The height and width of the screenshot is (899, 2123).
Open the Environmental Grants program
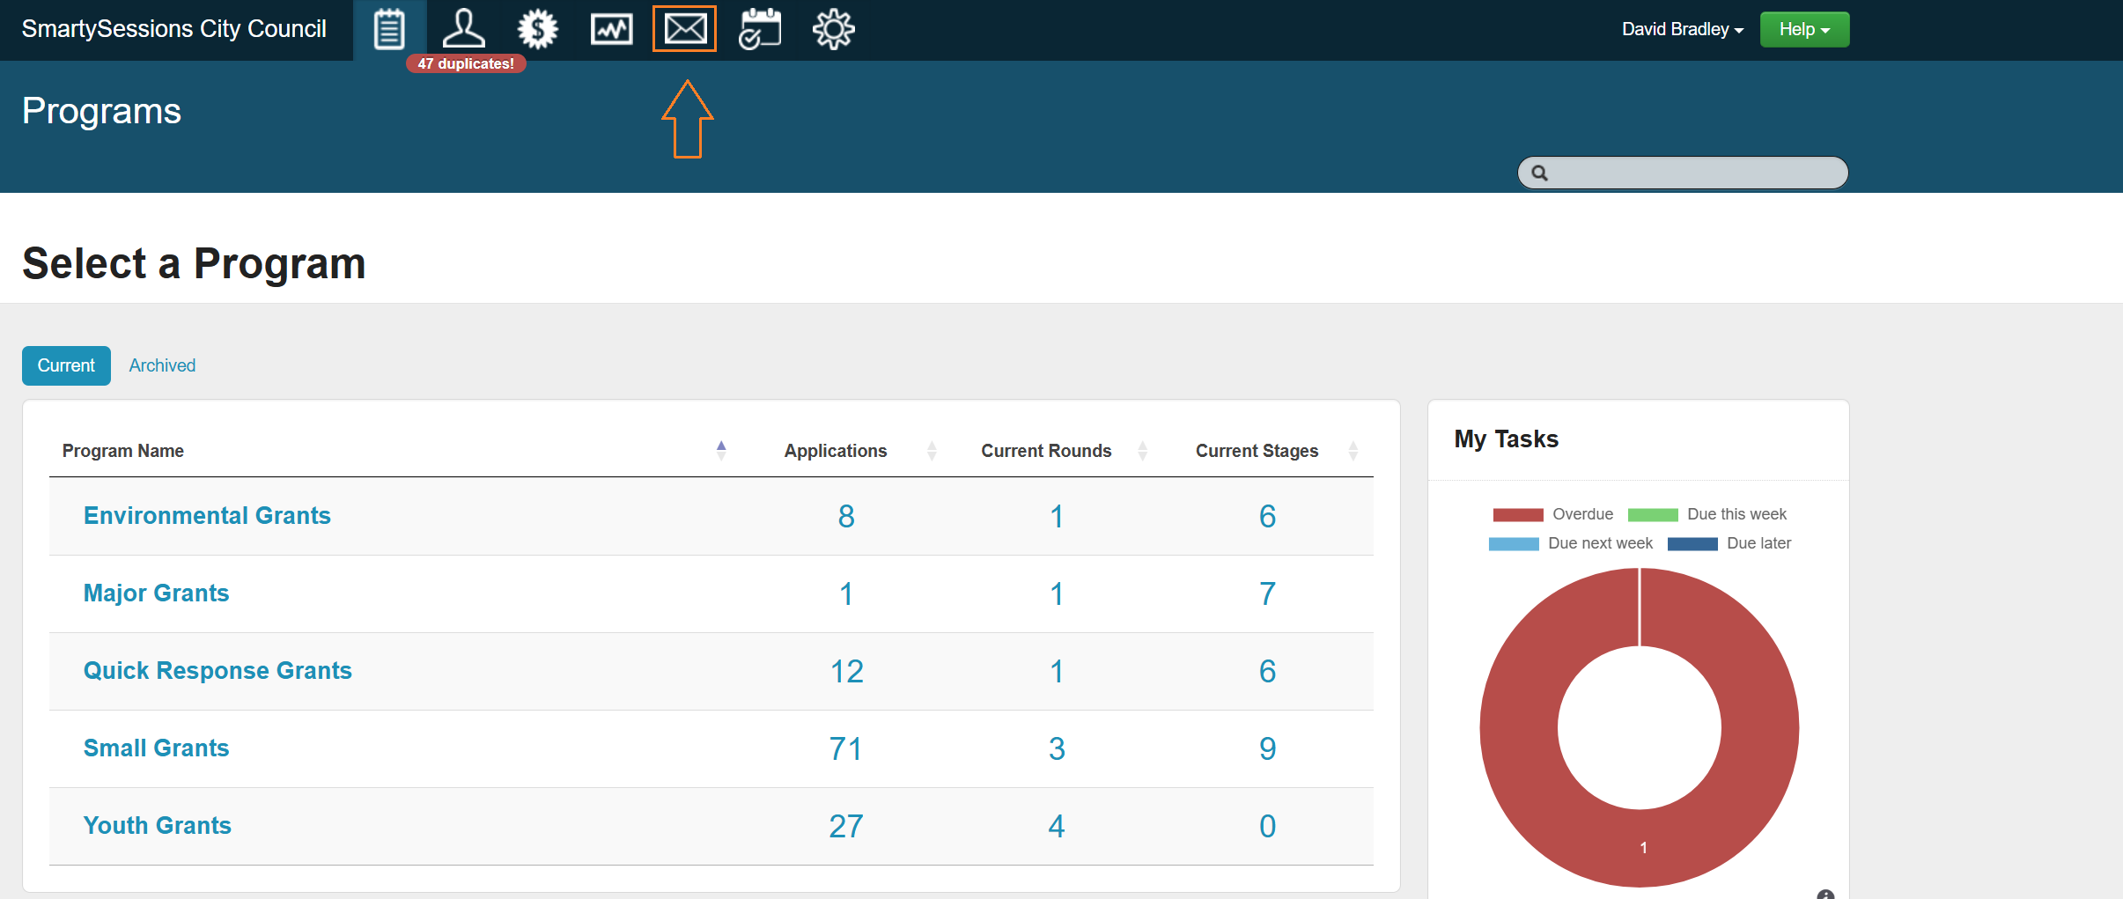(x=207, y=515)
